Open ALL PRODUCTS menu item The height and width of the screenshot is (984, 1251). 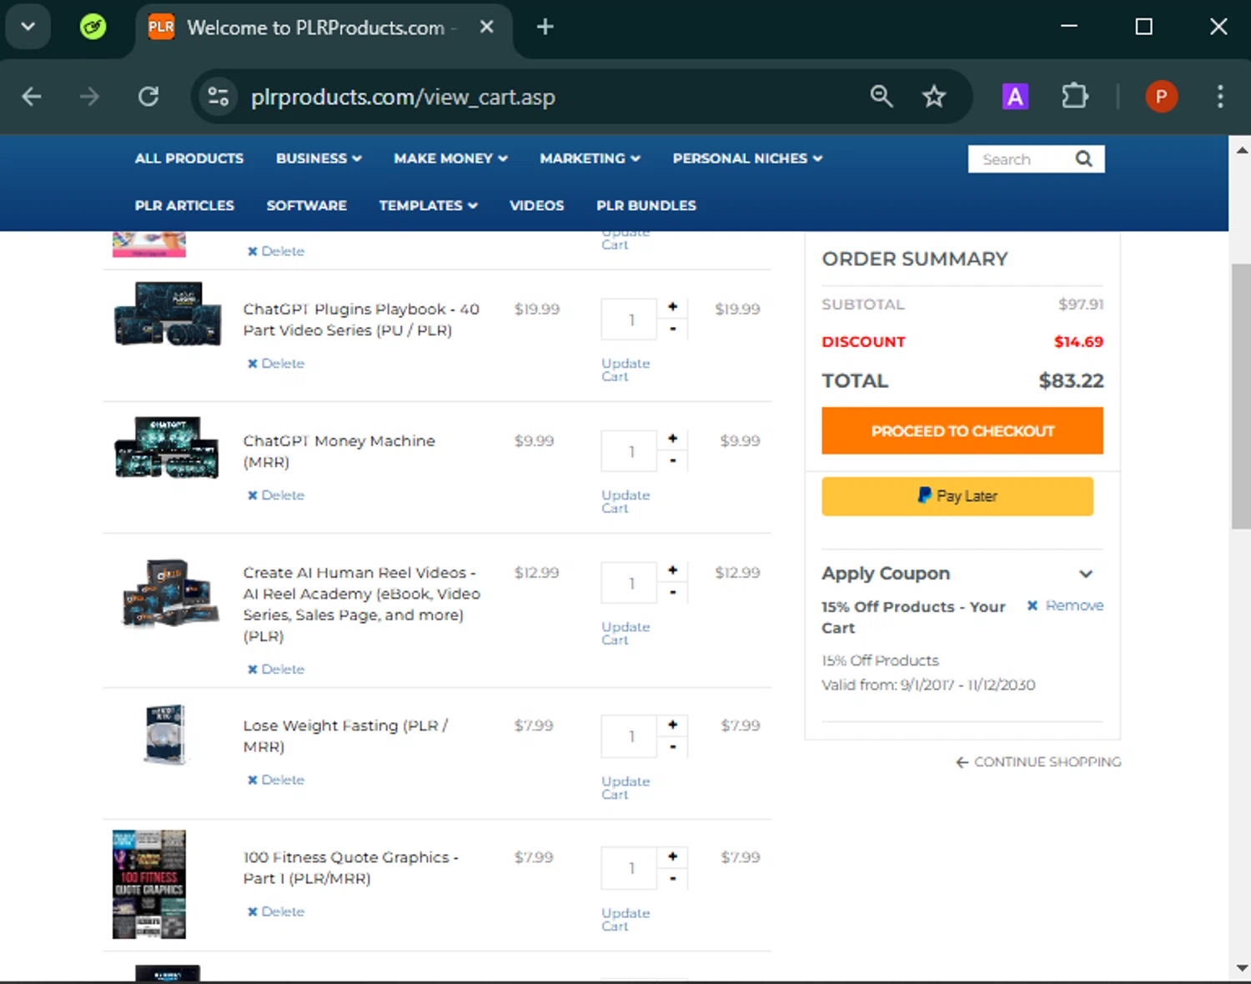(189, 158)
